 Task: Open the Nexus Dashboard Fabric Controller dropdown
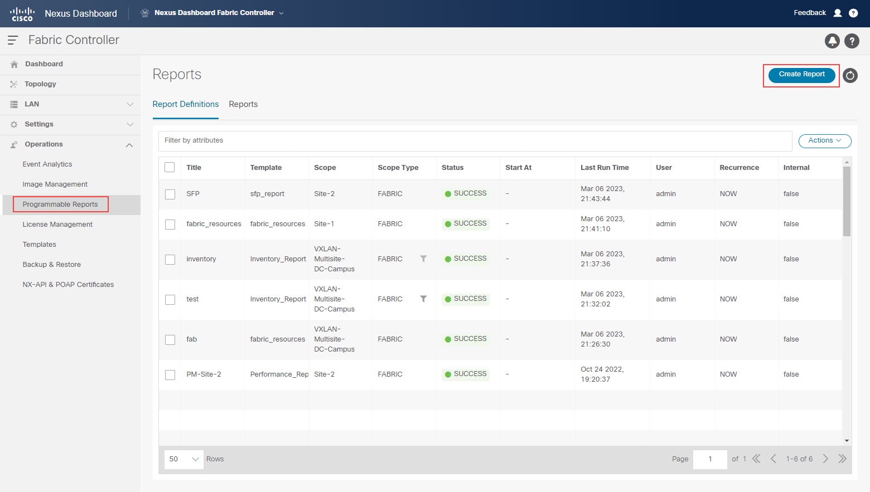219,13
